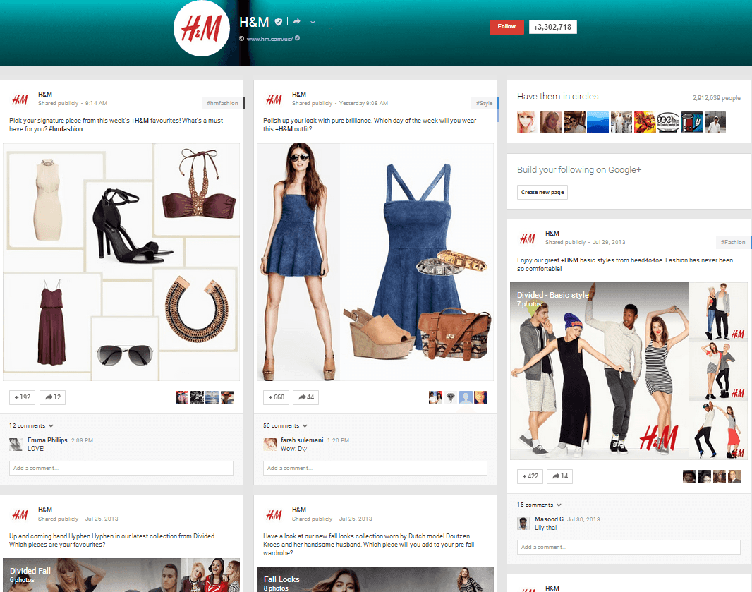
Task: Click comment field under Masood G comment
Action: click(x=629, y=548)
